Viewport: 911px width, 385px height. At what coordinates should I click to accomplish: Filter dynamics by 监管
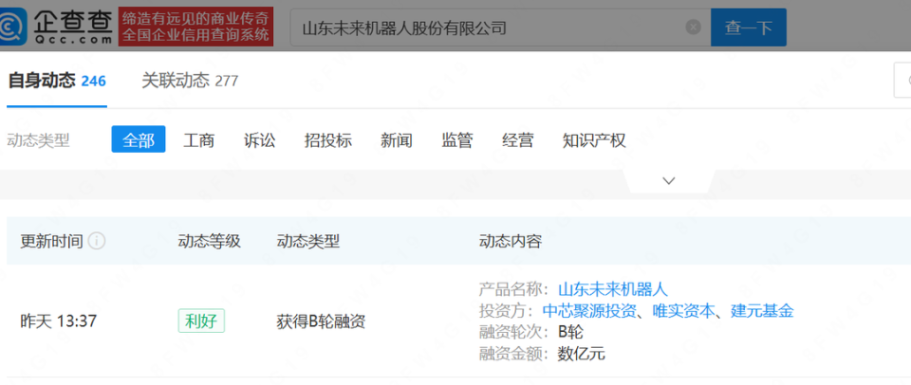point(457,140)
